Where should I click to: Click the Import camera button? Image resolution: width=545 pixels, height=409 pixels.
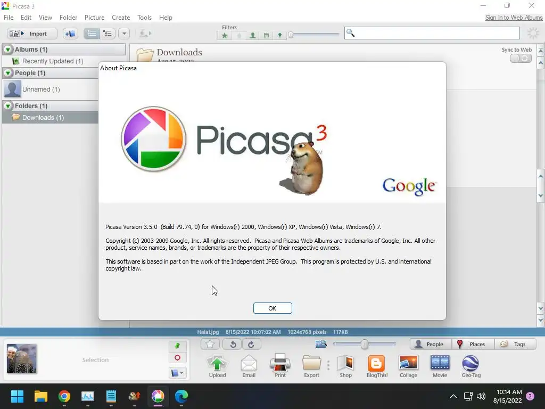pos(32,34)
